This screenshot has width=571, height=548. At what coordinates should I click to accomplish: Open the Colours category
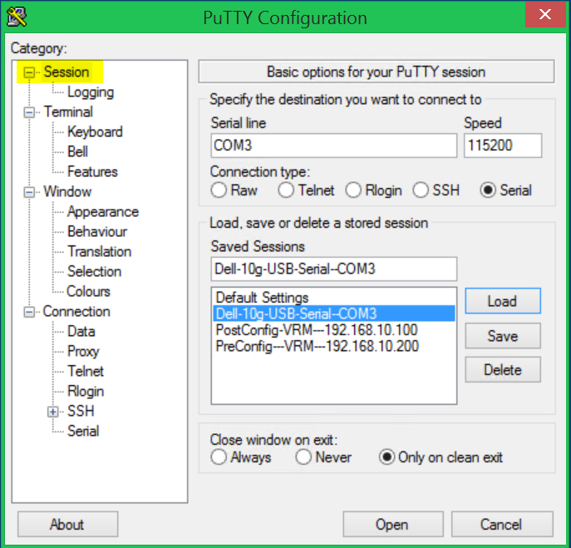(88, 292)
